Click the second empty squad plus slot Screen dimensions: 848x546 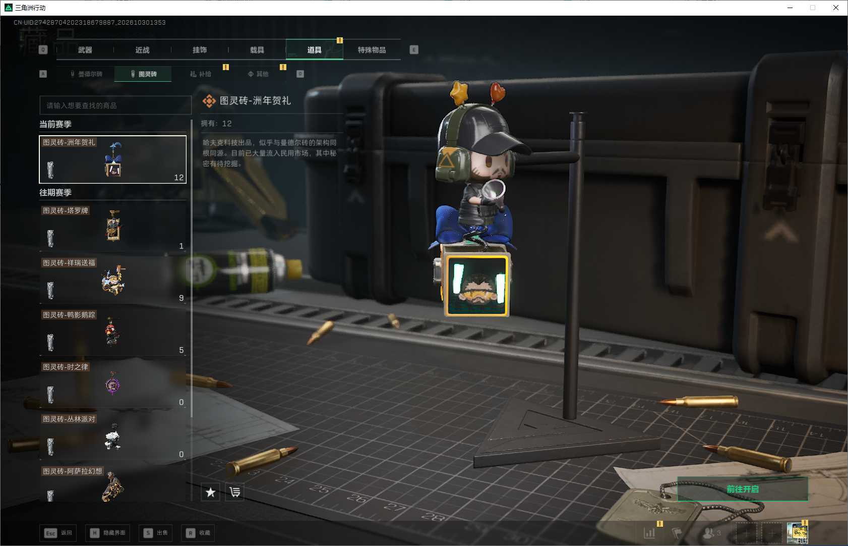click(x=771, y=533)
